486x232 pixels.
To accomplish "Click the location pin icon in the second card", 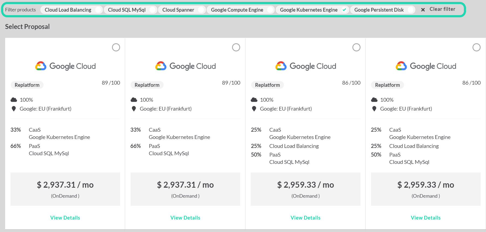I will point(134,109).
